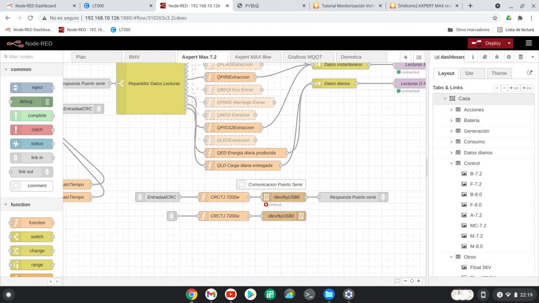Select the Theme dashboard tab
The image size is (539, 303).
[499, 73]
